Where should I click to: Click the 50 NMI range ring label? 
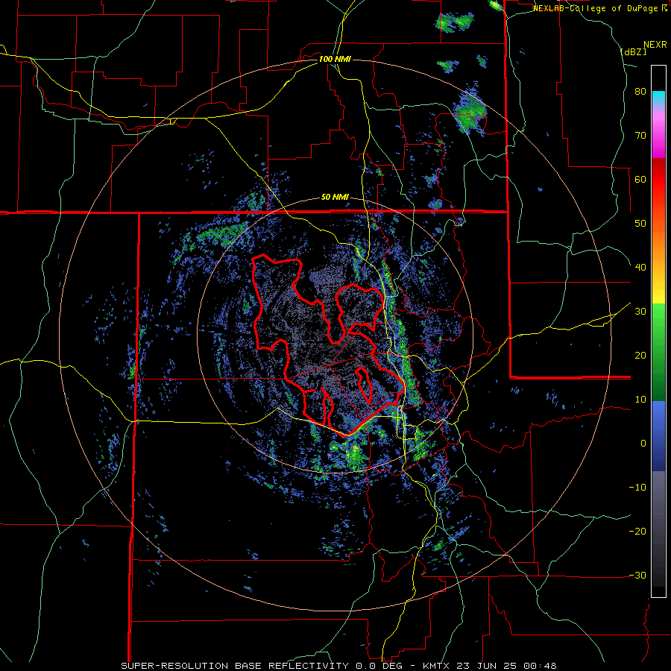tap(335, 198)
